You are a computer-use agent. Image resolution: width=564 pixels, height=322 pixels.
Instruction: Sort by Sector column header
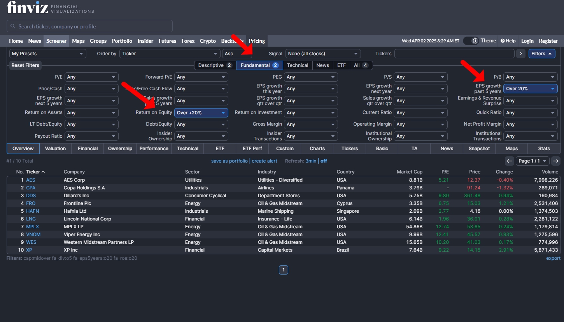[193, 172]
